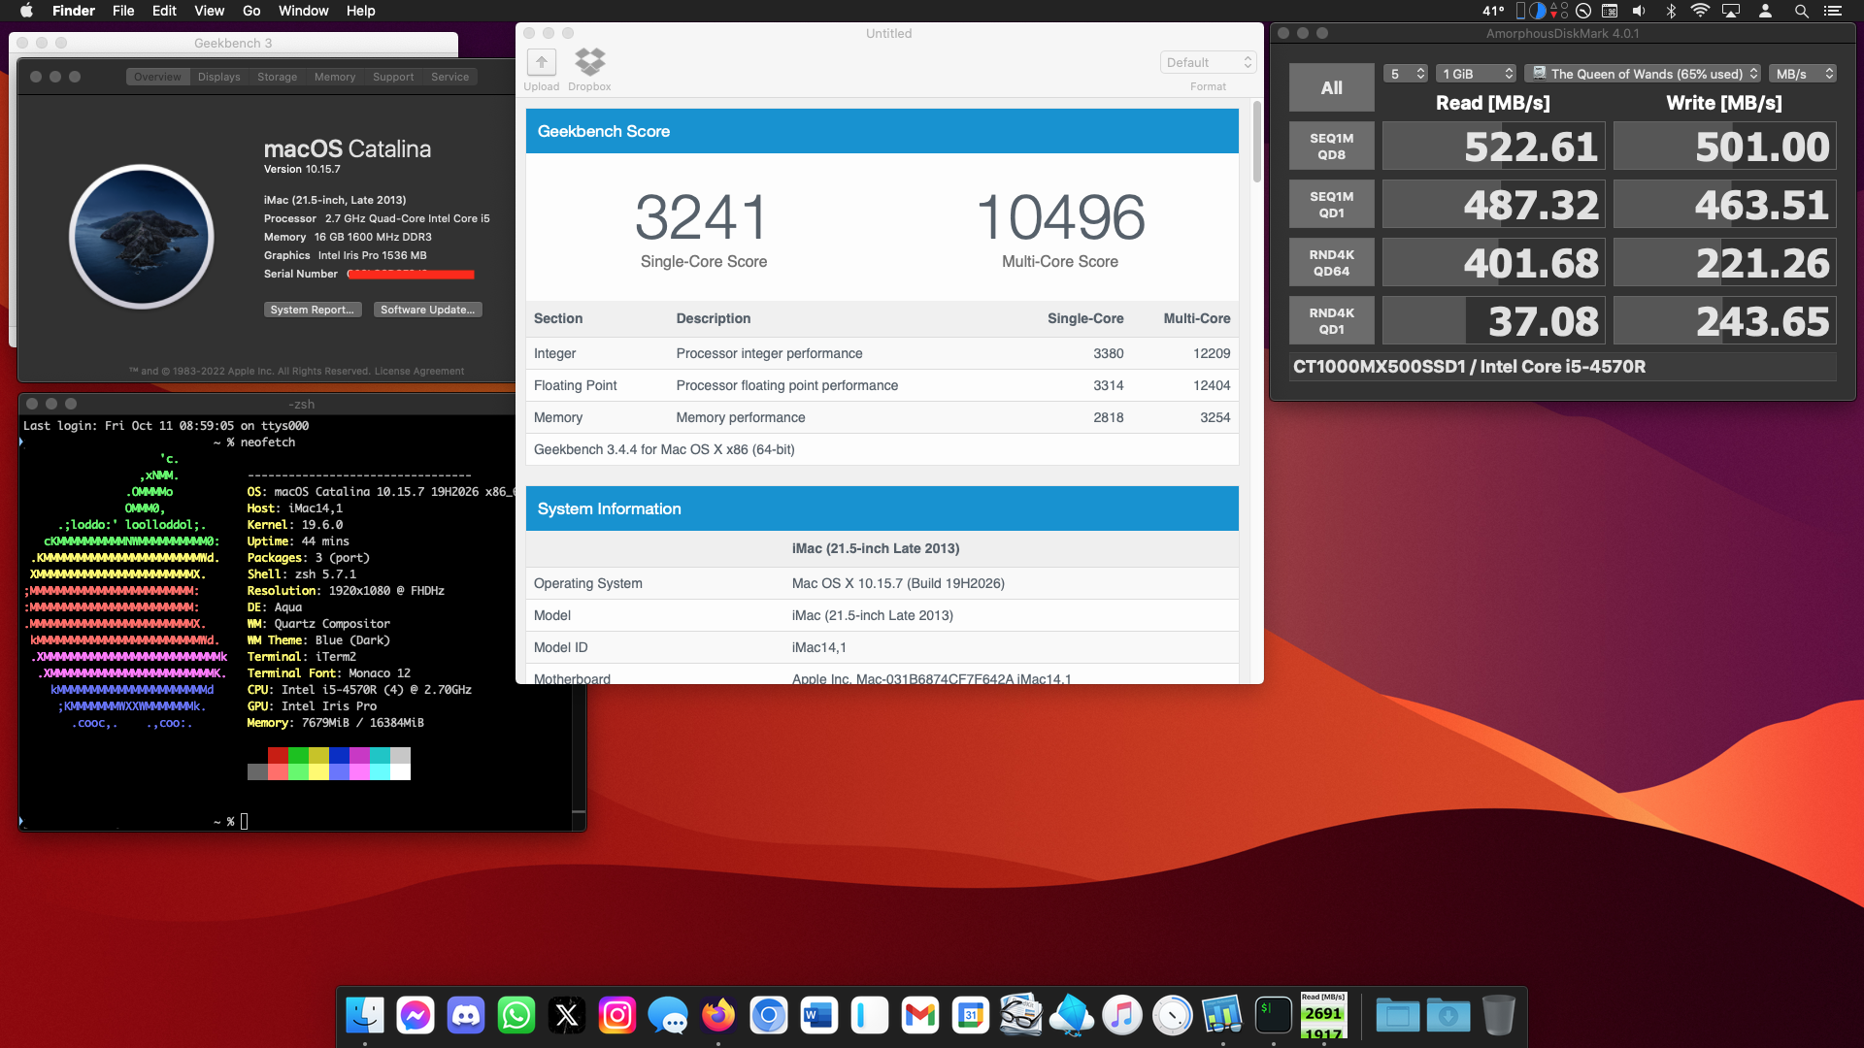
Task: Open Google Calendar in the dock
Action: point(971,1016)
